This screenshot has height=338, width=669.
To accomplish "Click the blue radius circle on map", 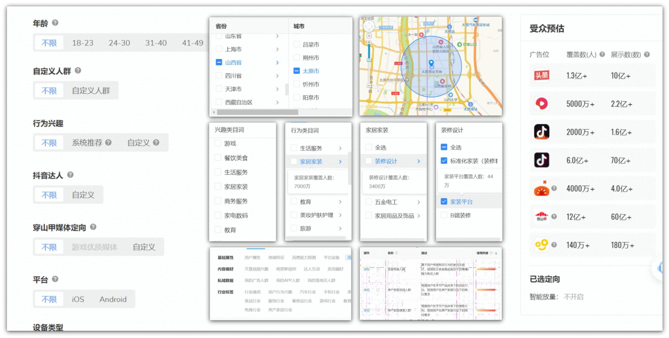I will point(431,66).
